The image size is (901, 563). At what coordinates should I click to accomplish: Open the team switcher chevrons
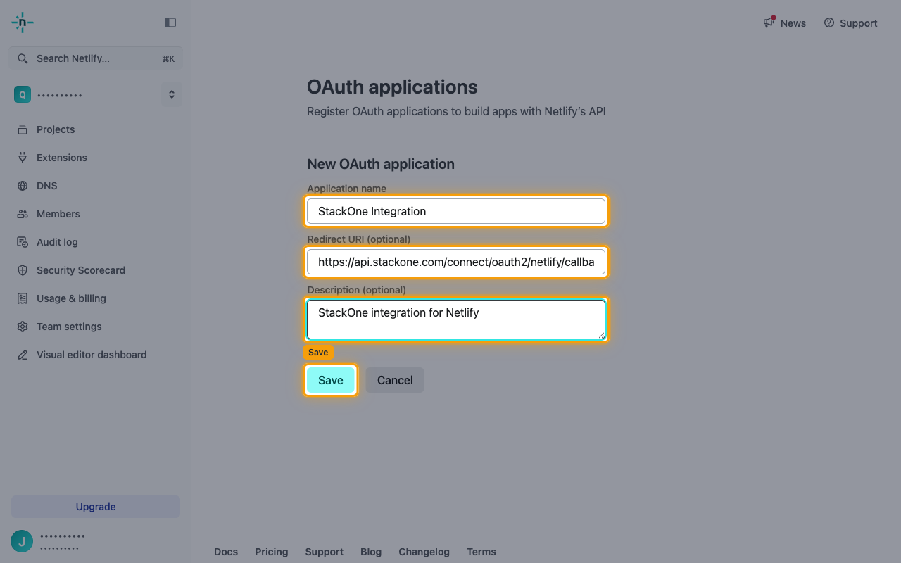point(171,94)
